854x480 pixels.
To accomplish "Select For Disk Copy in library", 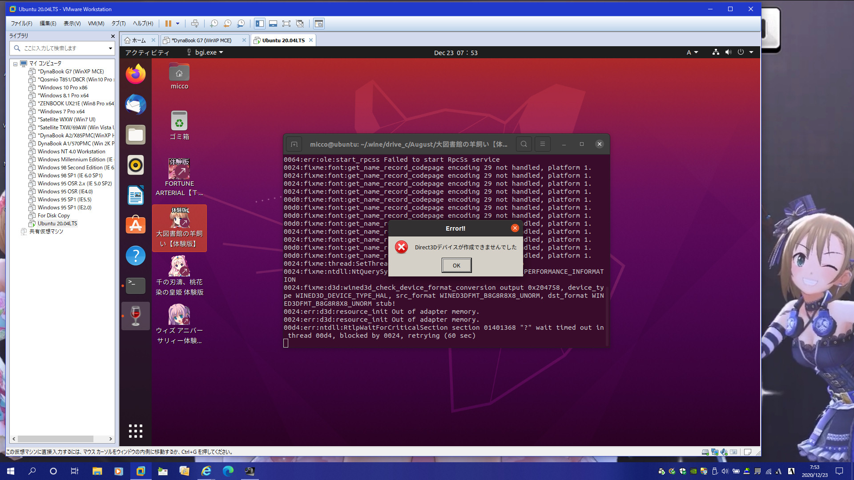I will [x=53, y=216].
